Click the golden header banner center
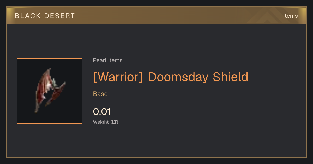 click(x=156, y=16)
